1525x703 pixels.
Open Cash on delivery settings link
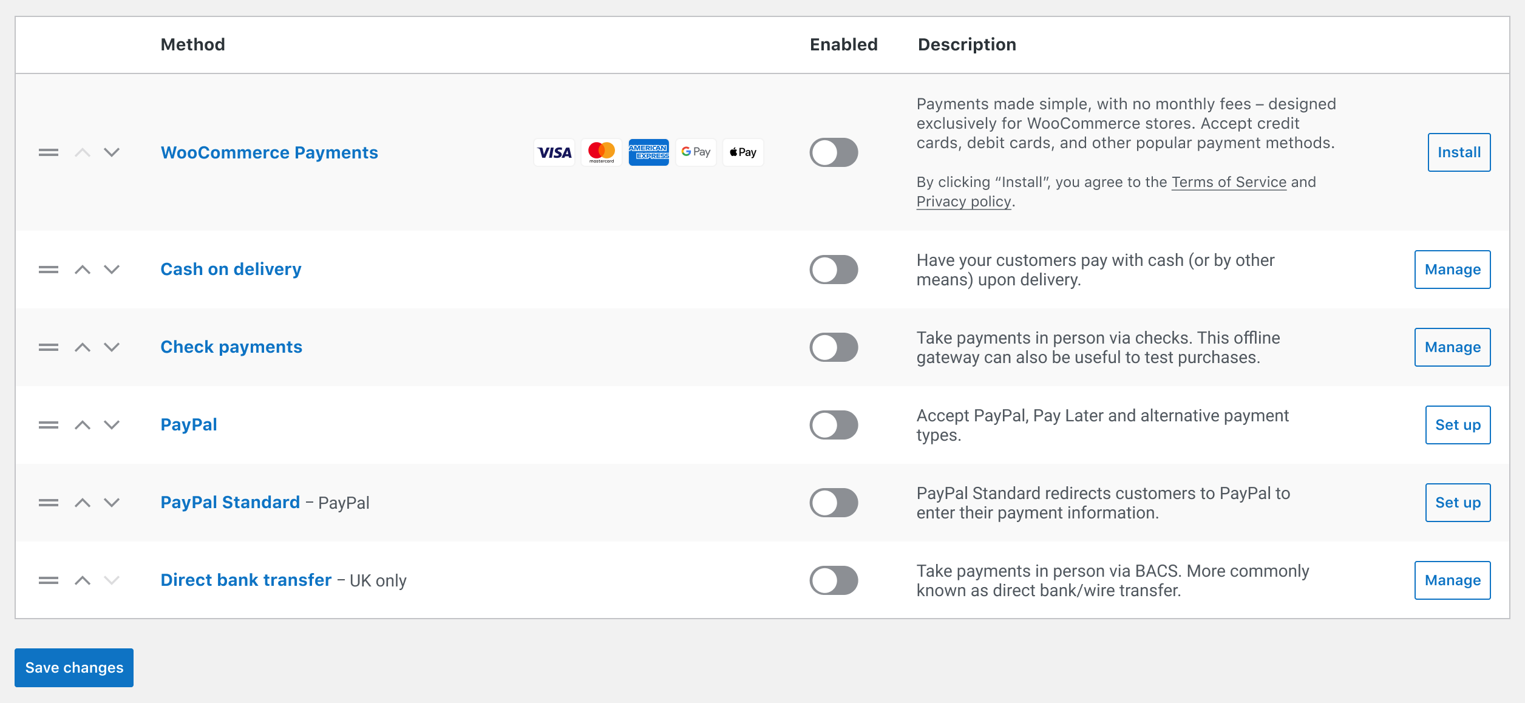click(231, 269)
